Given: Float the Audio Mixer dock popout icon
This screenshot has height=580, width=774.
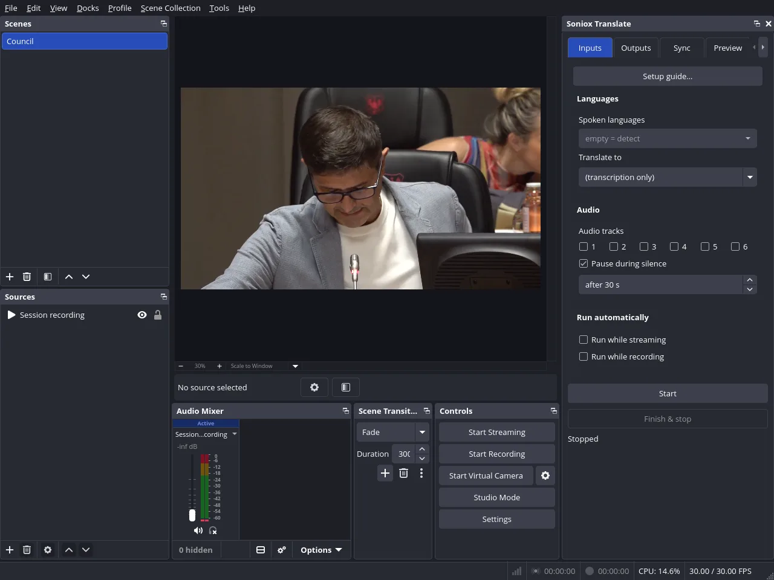Looking at the screenshot, I should tap(346, 411).
